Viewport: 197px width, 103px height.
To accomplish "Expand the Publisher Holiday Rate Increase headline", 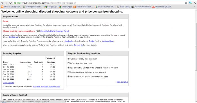I will click(68, 59).
